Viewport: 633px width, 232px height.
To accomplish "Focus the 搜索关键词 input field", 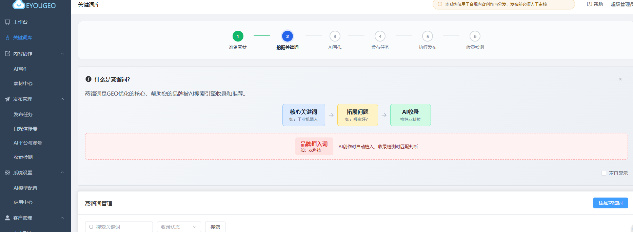I will [x=122, y=227].
